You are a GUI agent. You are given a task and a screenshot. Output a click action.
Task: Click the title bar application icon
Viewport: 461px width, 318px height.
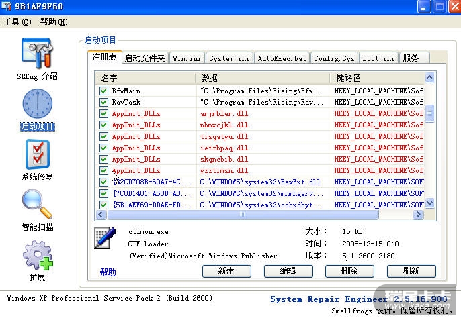tap(7, 6)
